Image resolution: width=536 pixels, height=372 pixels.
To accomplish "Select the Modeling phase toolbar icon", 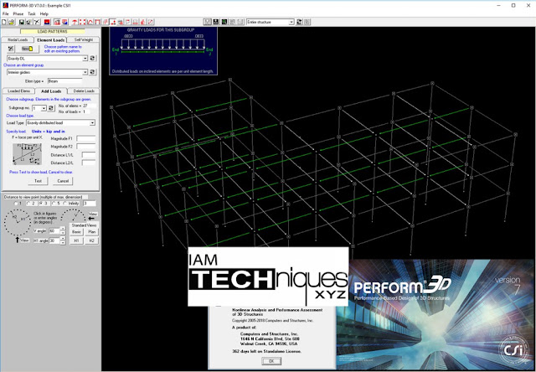I will (57, 22).
